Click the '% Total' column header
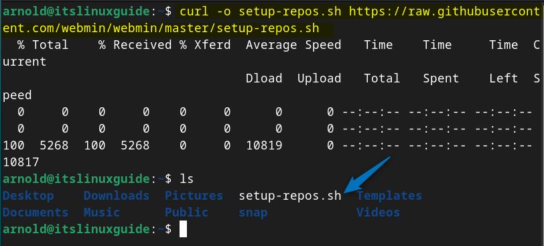This screenshot has width=544, height=246. click(x=43, y=45)
